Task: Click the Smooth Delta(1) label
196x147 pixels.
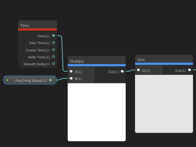Action: 36,64
